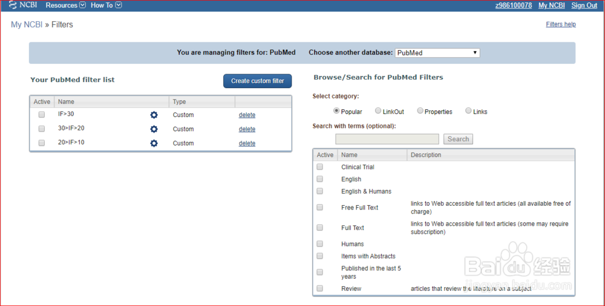Open the Filters help link

pyautogui.click(x=560, y=24)
